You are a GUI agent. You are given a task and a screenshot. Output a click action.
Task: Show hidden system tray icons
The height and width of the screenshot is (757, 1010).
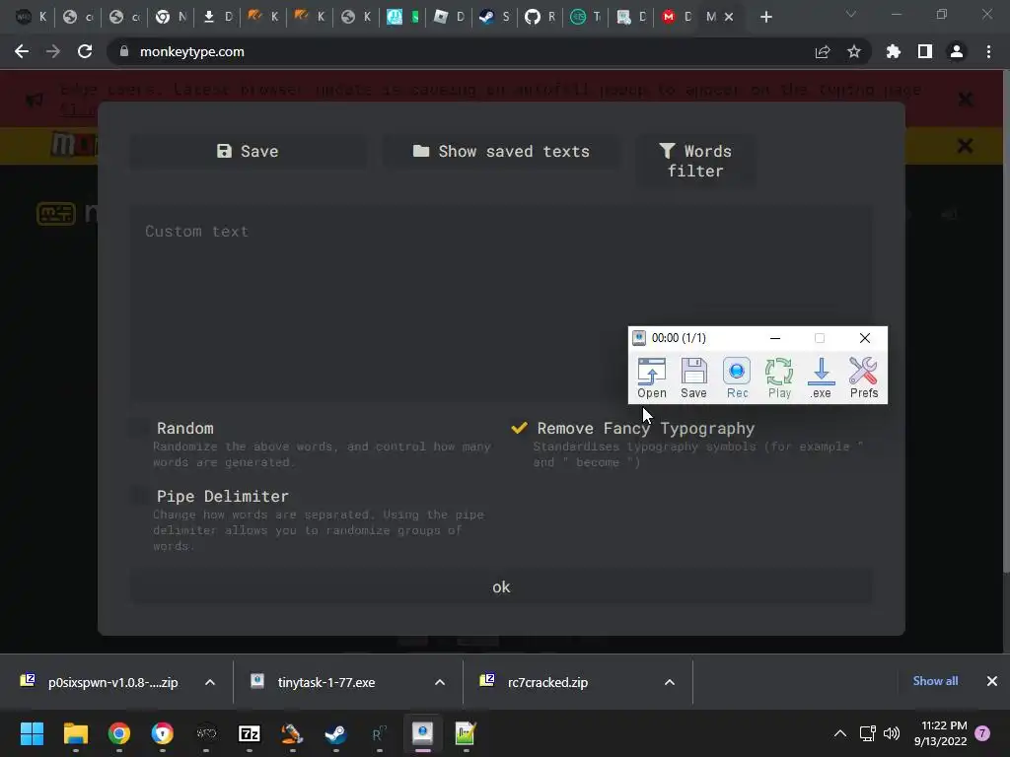point(840,733)
